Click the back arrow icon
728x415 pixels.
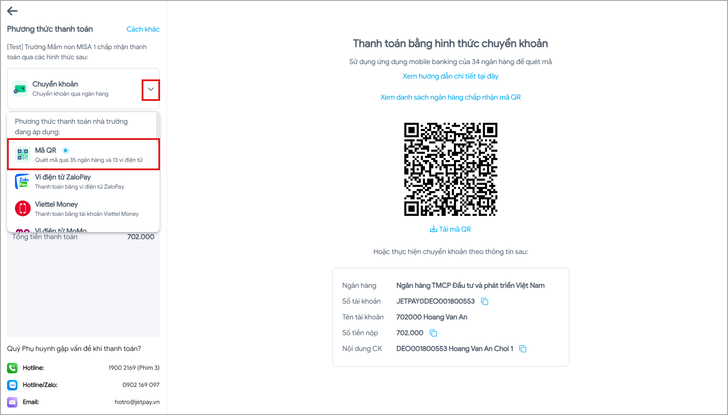[12, 11]
